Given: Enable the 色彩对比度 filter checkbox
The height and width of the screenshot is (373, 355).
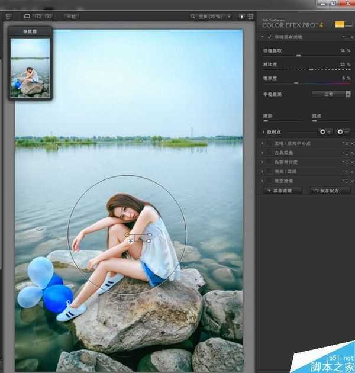Looking at the screenshot, I should coord(269,162).
